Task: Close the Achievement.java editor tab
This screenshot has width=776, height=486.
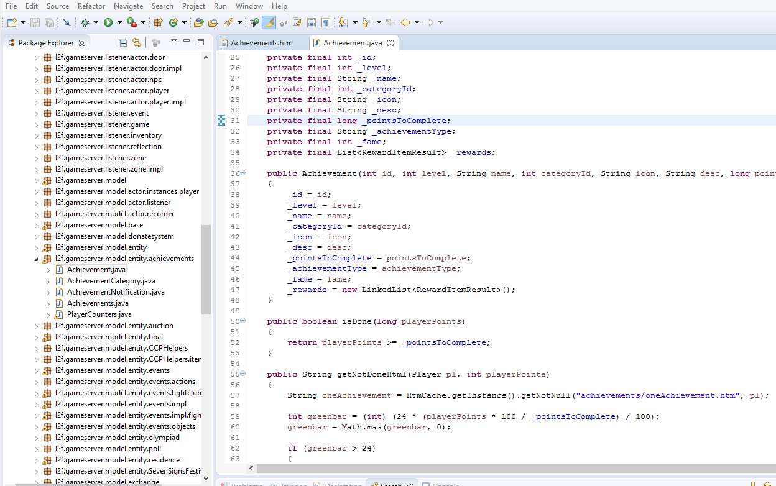Action: [x=390, y=43]
